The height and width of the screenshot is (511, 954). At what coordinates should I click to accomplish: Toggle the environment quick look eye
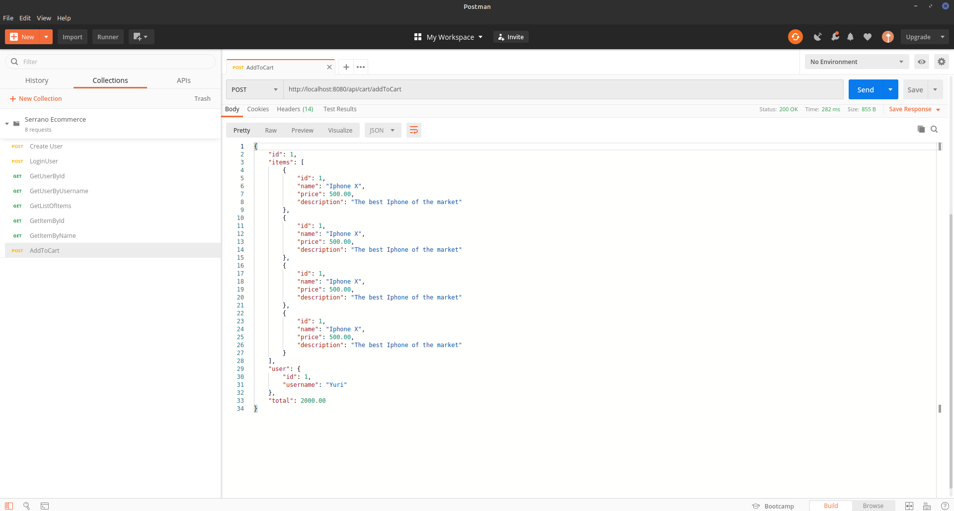coord(922,62)
